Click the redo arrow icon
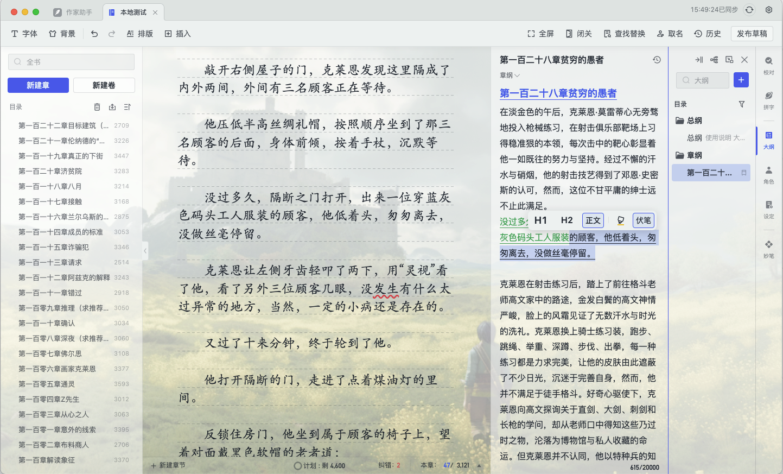783x474 pixels. (x=112, y=34)
